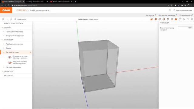This screenshot has height=109, width=194.
Task: Close the Blum E-SERVICES browser tab
Action: [x=23, y=2]
